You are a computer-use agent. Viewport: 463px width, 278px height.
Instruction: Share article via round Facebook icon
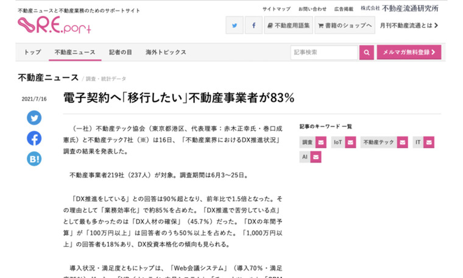tap(34, 138)
